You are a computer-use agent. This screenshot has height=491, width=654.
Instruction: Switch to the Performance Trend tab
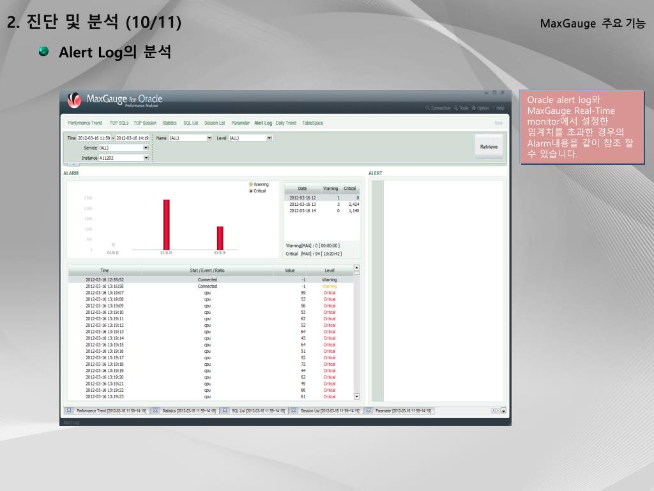point(85,123)
